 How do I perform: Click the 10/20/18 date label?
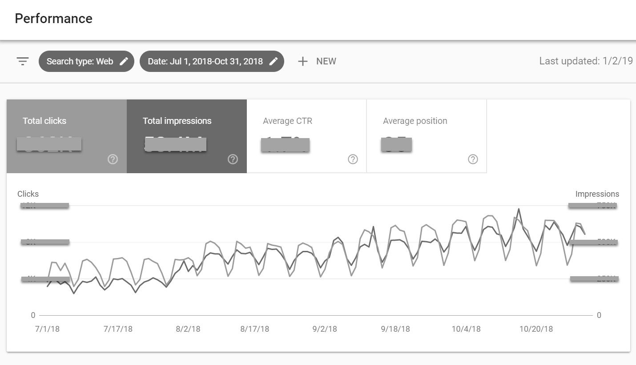point(536,329)
